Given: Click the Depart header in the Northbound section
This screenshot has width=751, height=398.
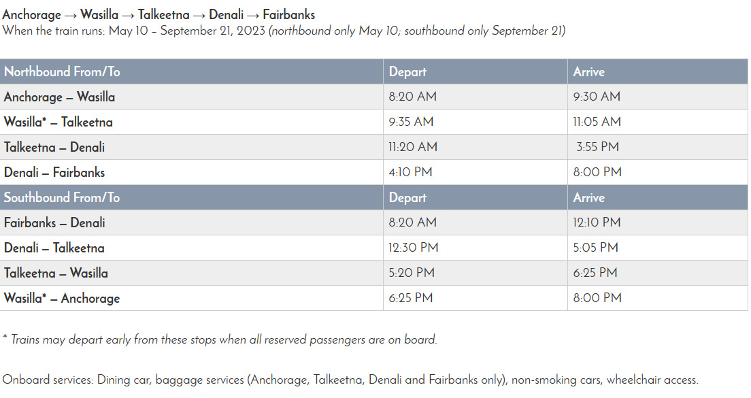Looking at the screenshot, I should click(407, 71).
